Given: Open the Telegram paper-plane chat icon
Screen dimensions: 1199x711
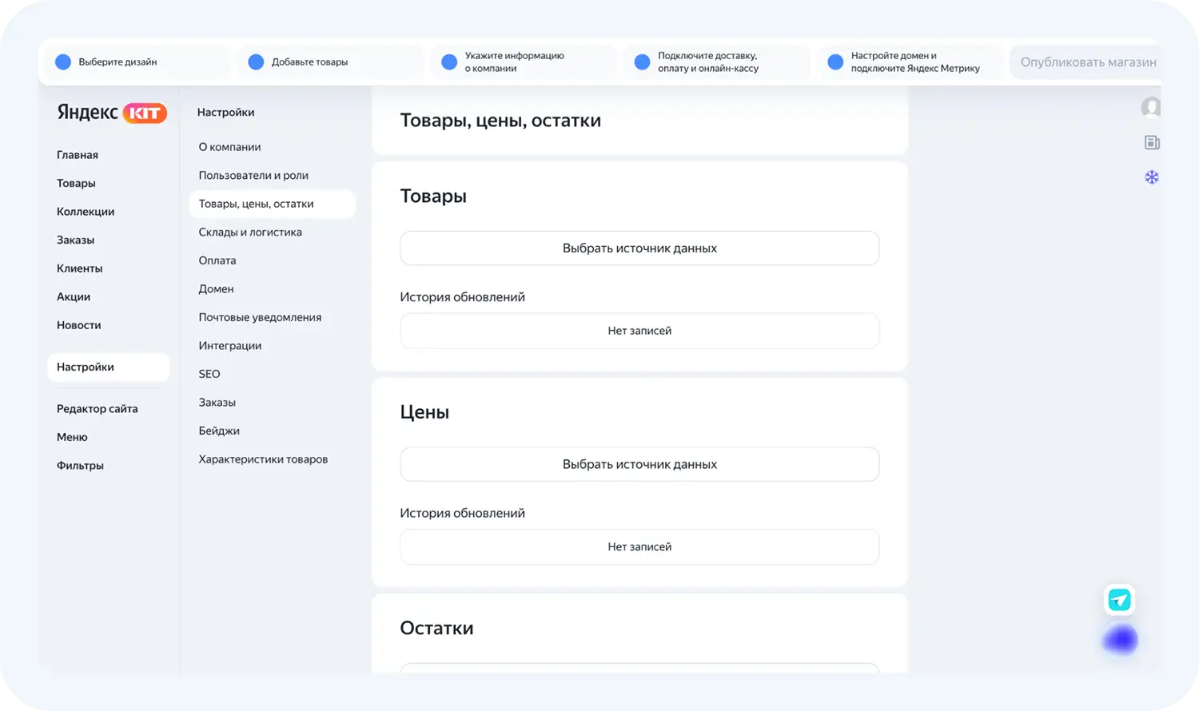Looking at the screenshot, I should click(x=1120, y=599).
